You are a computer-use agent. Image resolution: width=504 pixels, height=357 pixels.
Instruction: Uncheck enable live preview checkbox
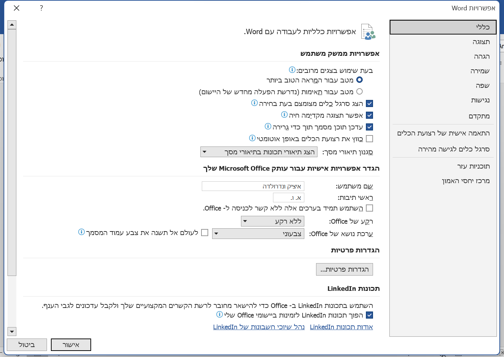point(369,115)
